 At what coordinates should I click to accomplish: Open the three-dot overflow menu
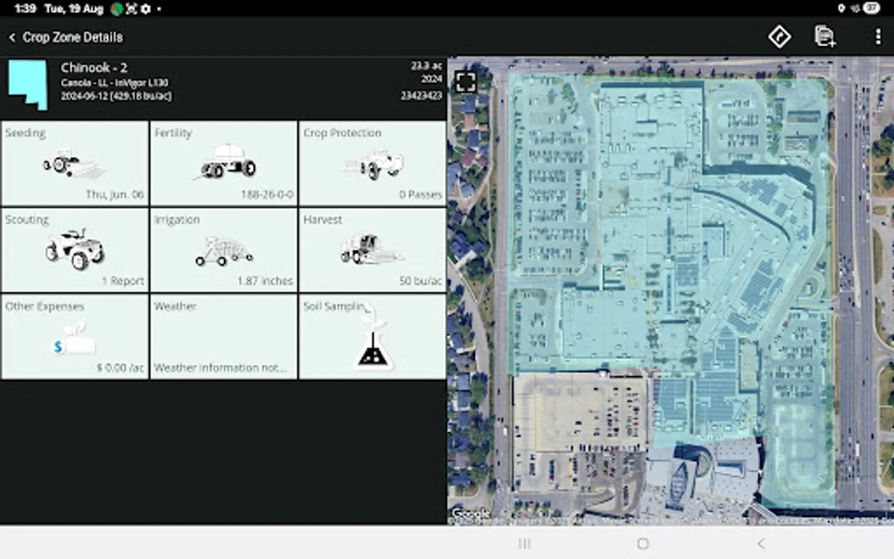(878, 37)
